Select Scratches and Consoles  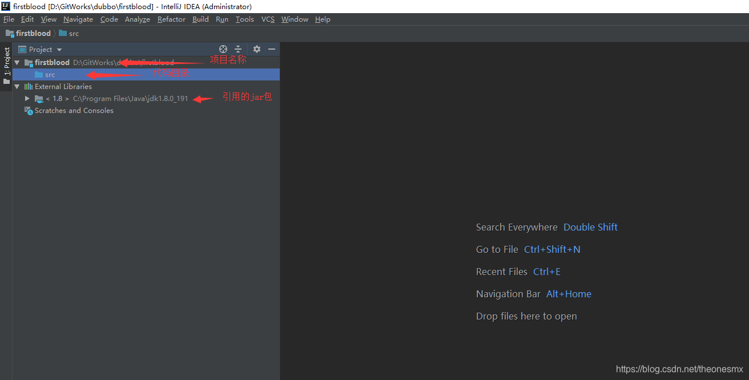click(146, 111)
